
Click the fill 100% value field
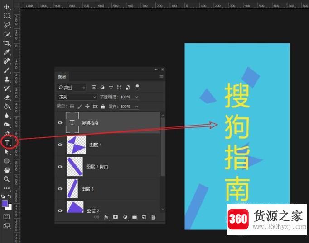(x=126, y=107)
